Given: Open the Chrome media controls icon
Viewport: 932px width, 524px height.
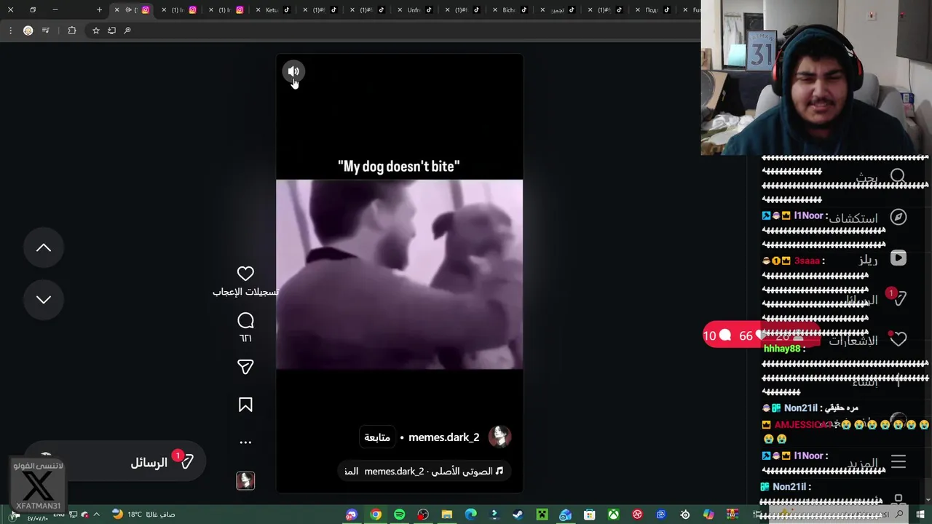Looking at the screenshot, I should coord(46,31).
